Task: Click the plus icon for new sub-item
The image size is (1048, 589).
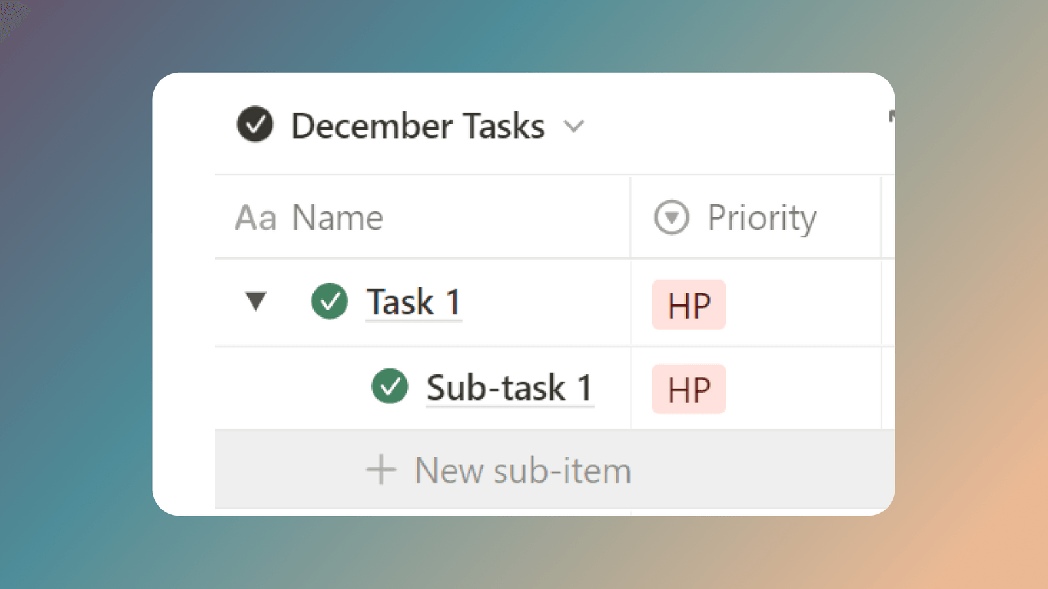Action: (381, 469)
